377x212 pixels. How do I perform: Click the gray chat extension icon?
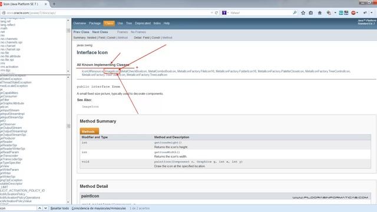click(x=329, y=13)
